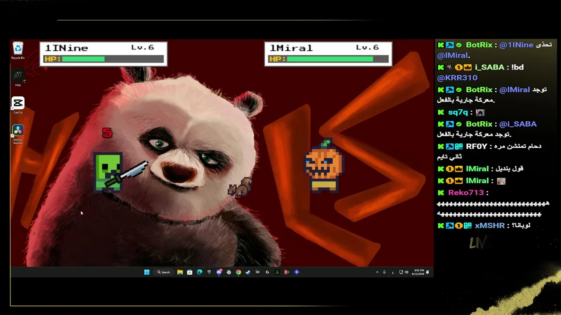
Task: Open Microsoft Store from the taskbar
Action: click(190, 272)
